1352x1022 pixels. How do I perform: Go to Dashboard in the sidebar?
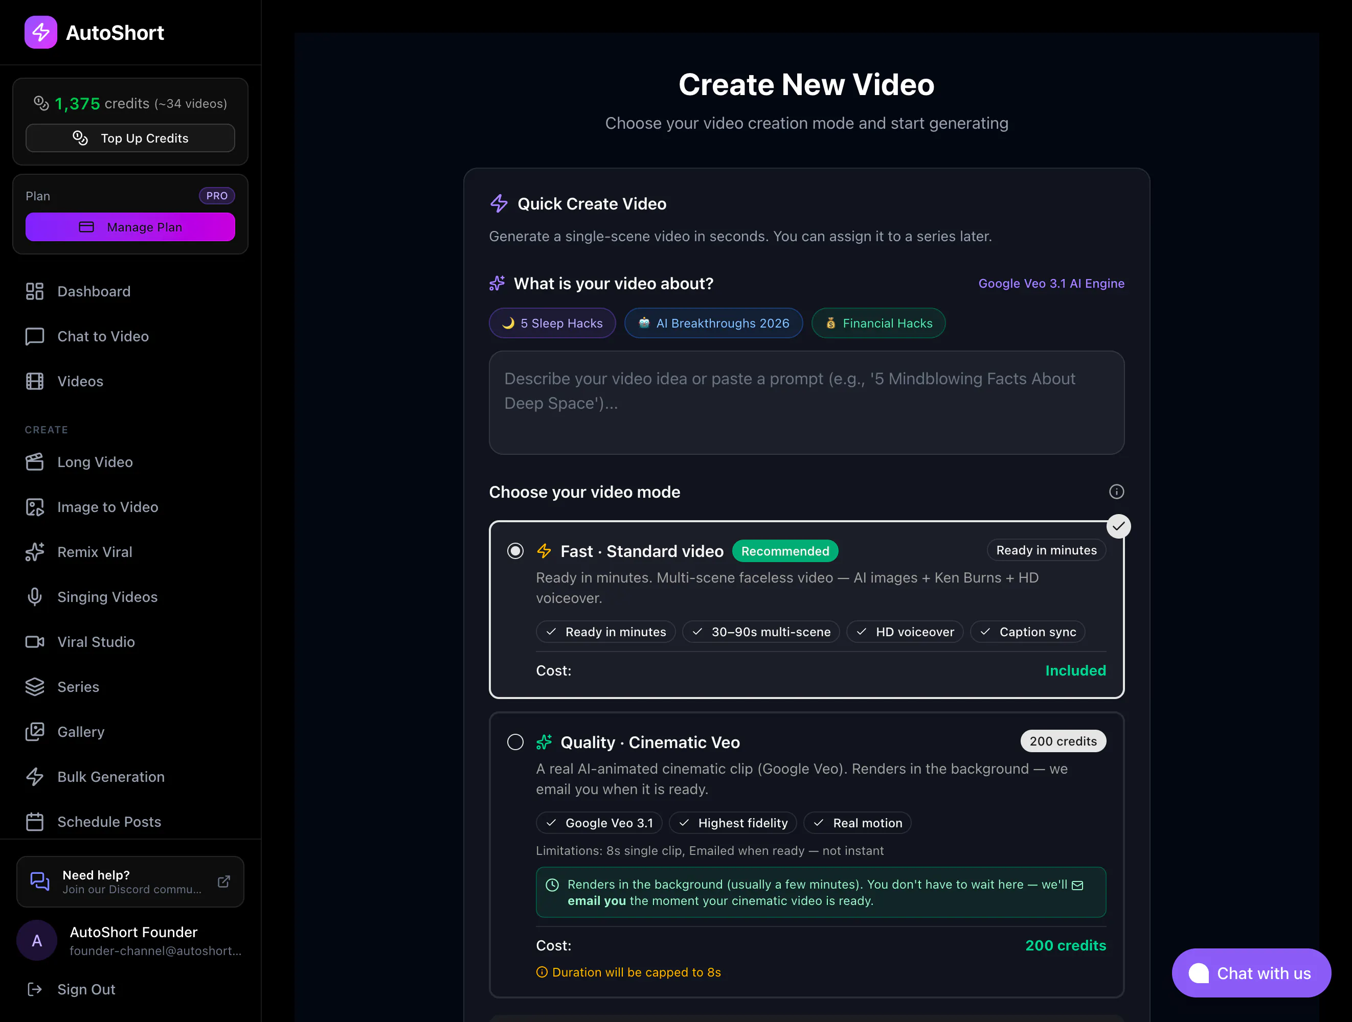pyautogui.click(x=130, y=291)
